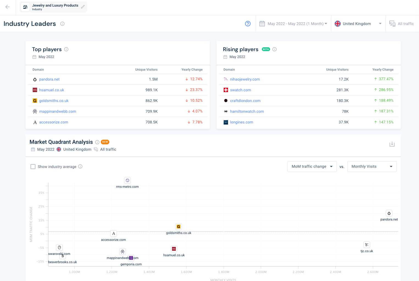Click the calendar icon in date selector
The height and width of the screenshot is (281, 419).
pyautogui.click(x=262, y=24)
